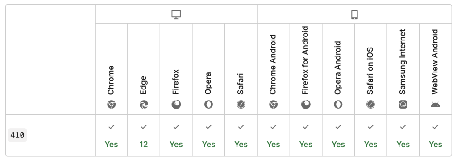
Task: Expand Chrome desktop Yes support cell
Action: point(111,135)
